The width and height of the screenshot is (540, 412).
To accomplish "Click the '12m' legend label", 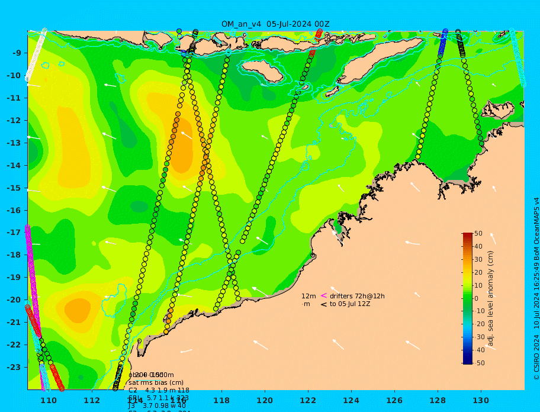I will click(x=308, y=297).
